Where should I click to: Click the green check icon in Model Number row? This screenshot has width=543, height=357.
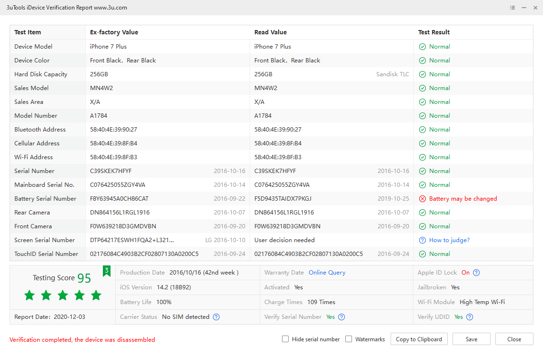422,116
